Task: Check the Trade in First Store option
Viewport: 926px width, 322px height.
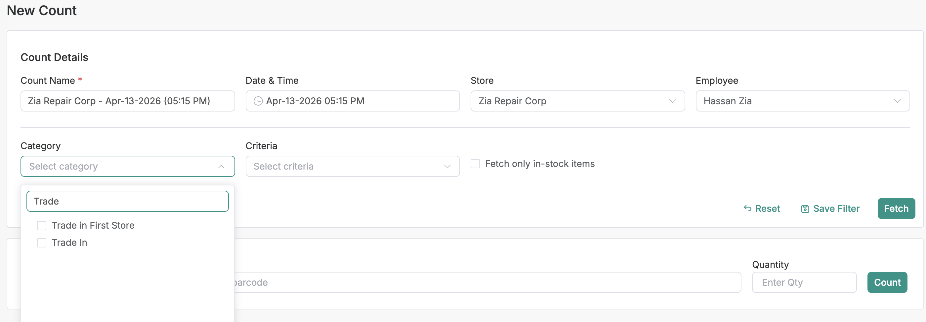Action: tap(42, 226)
